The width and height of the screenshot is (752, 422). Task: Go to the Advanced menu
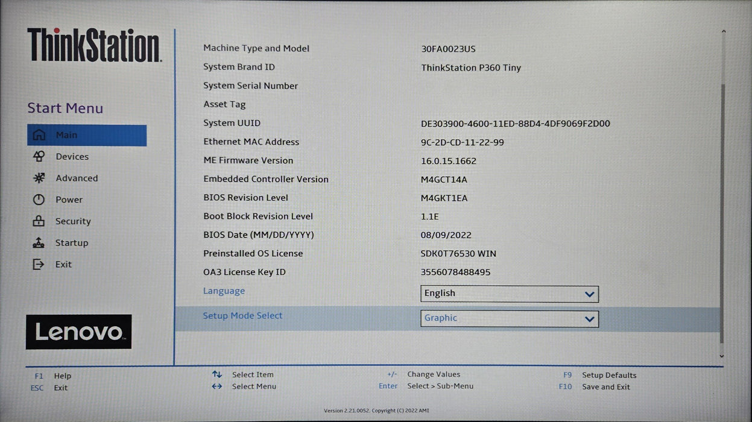tap(77, 178)
